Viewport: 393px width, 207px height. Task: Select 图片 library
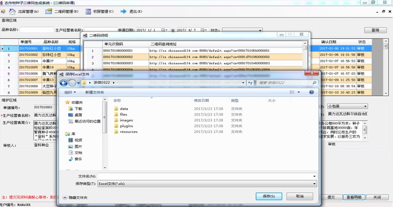pyautogui.click(x=78, y=146)
